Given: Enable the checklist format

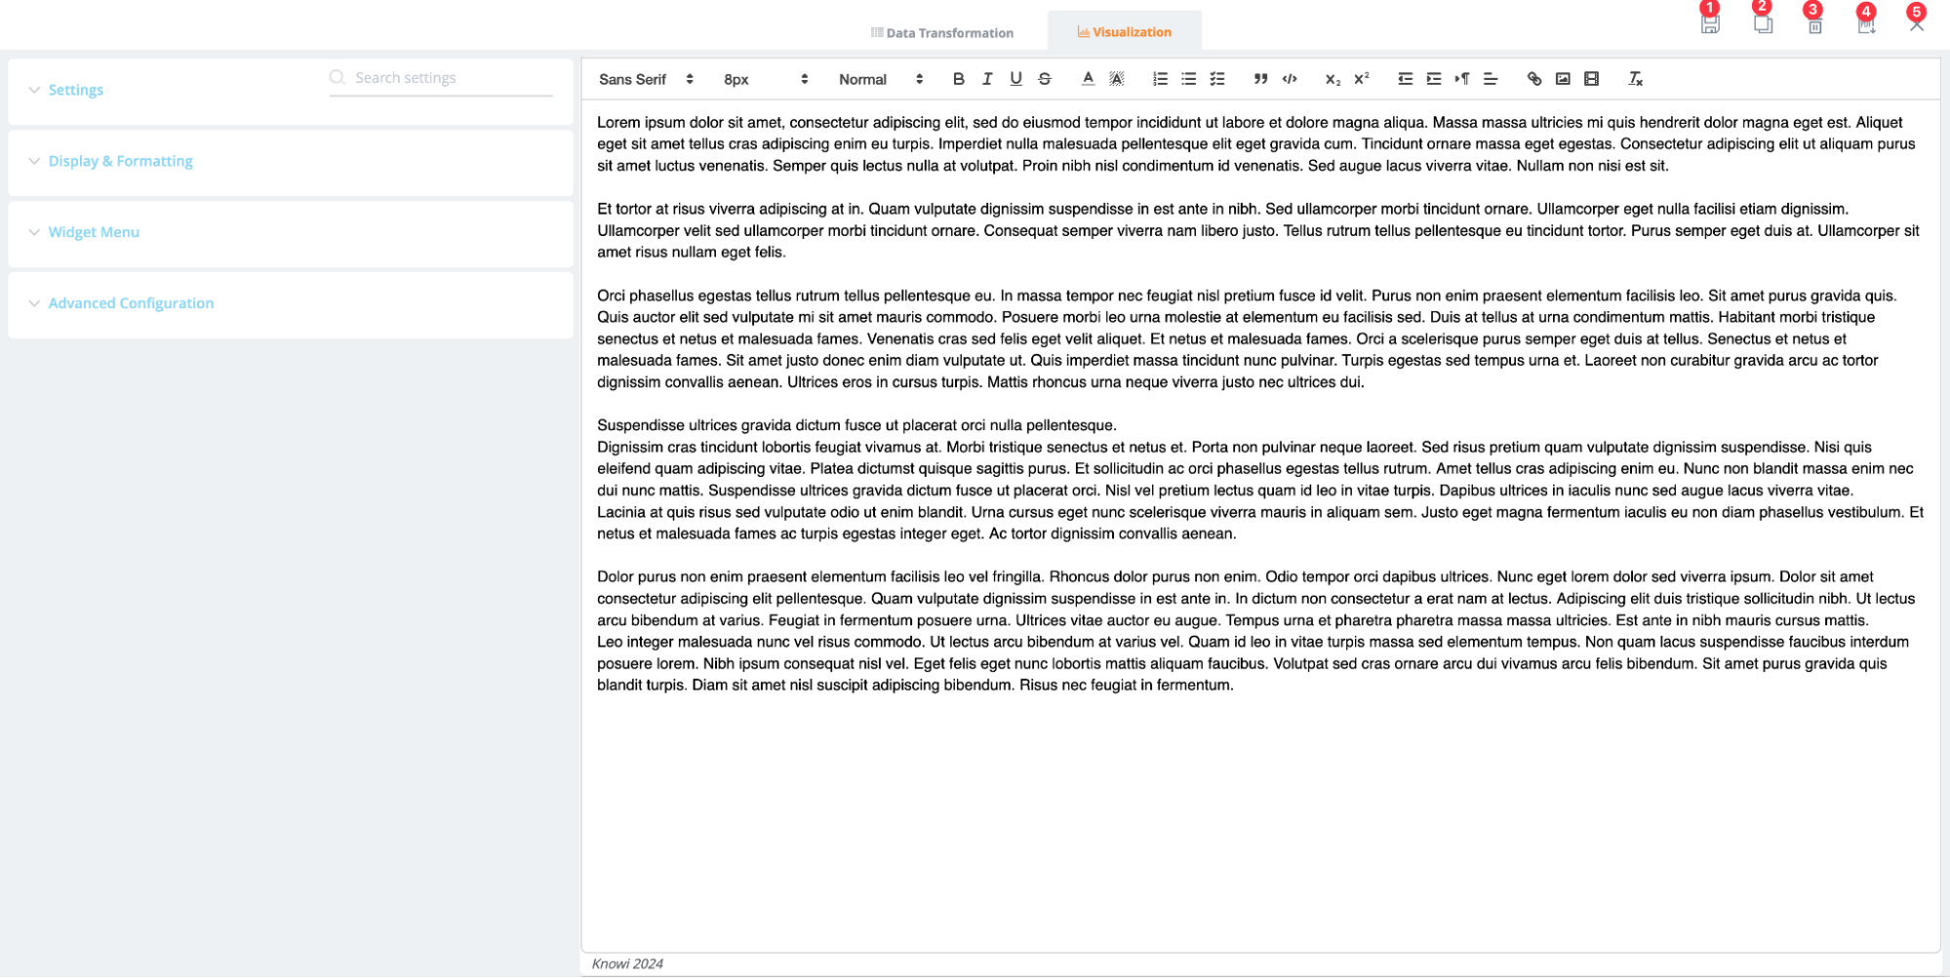Looking at the screenshot, I should 1216,79.
